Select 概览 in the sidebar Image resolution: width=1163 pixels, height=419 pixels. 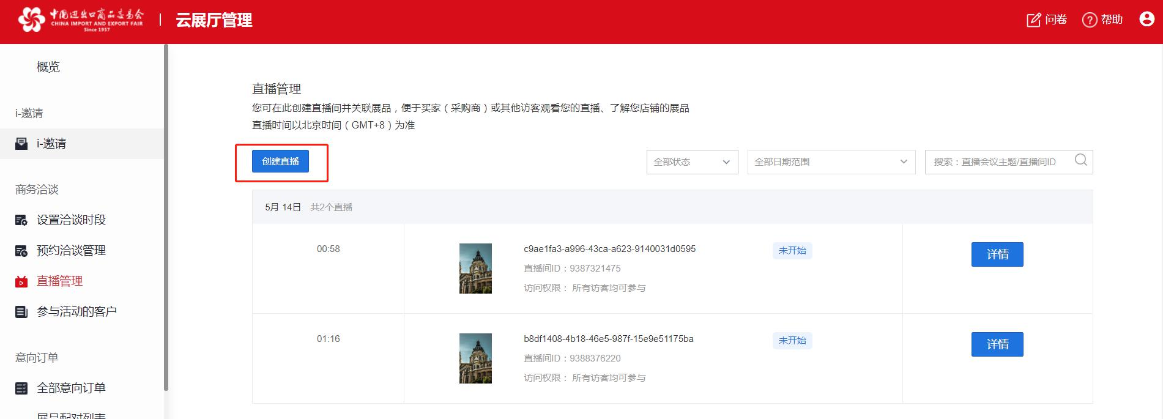(x=48, y=67)
